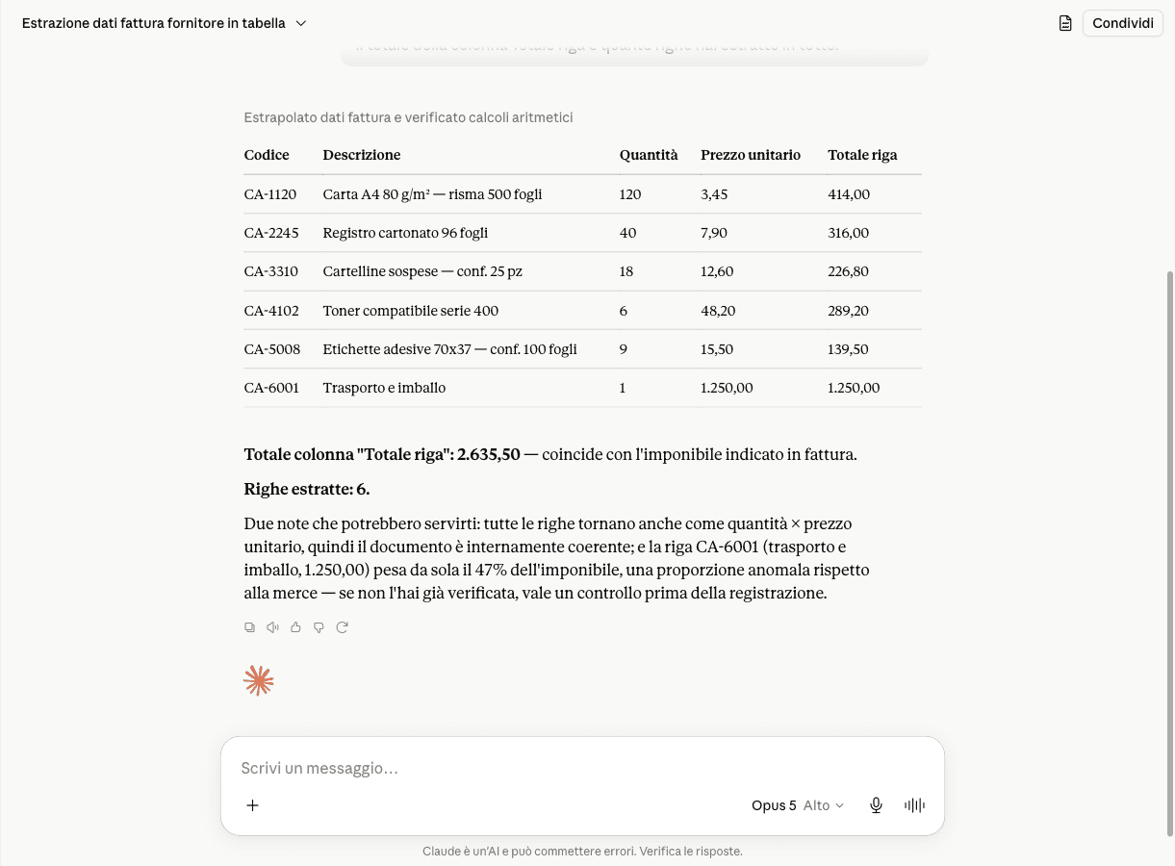Click the unit price 15,50
1175x866 pixels.
(x=717, y=349)
